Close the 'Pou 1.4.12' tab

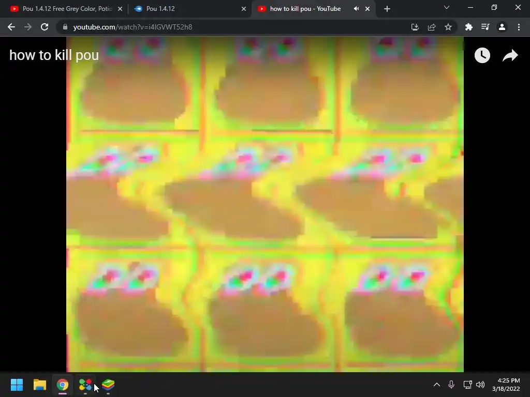[244, 9]
